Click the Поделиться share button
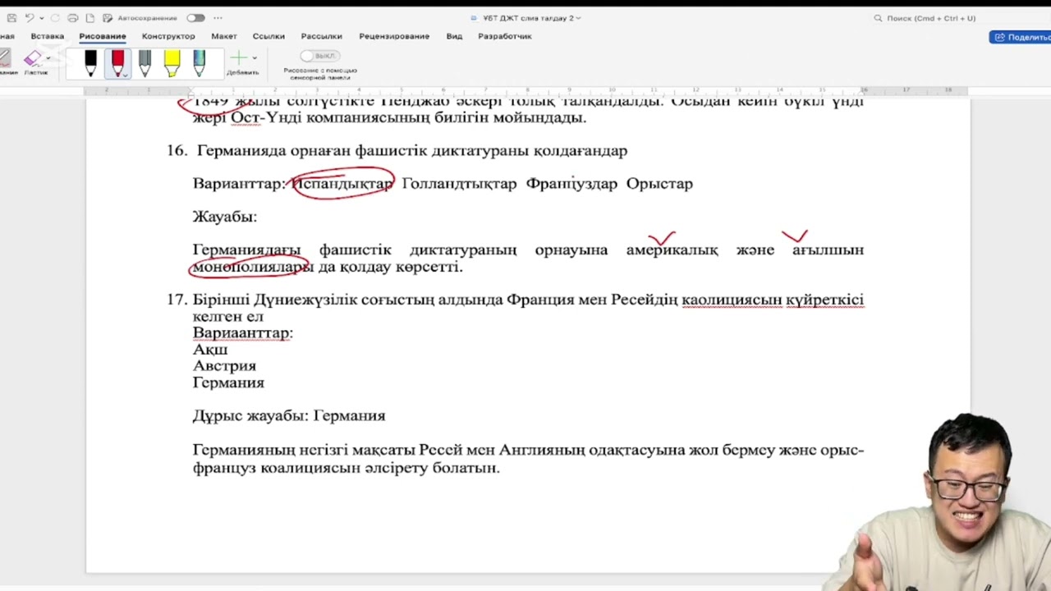Image resolution: width=1051 pixels, height=591 pixels. tap(1021, 37)
